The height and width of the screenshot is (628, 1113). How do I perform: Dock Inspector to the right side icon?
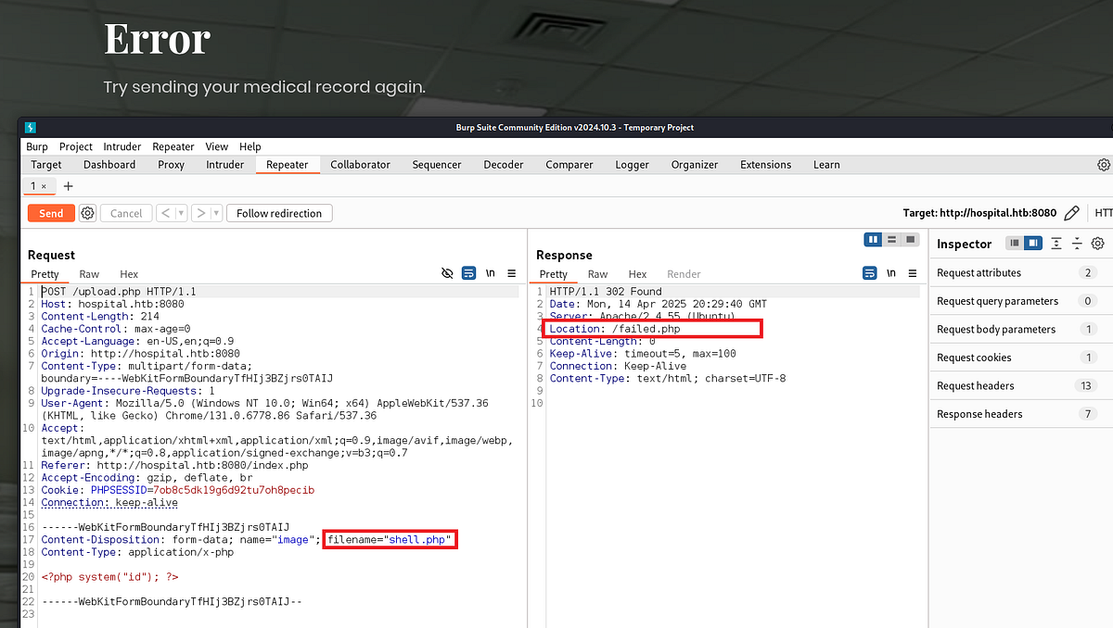pyautogui.click(x=1032, y=244)
